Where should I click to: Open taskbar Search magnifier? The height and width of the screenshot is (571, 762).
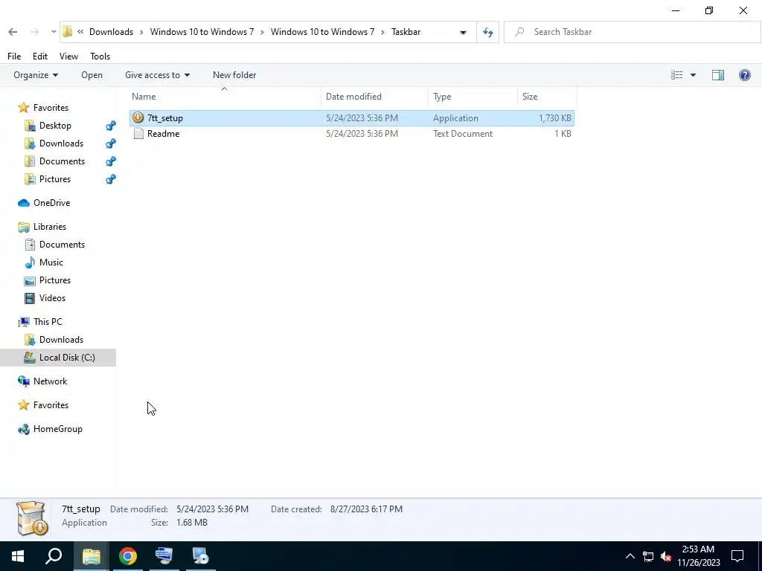click(x=54, y=556)
